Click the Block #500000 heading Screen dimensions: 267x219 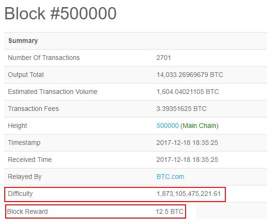(61, 13)
